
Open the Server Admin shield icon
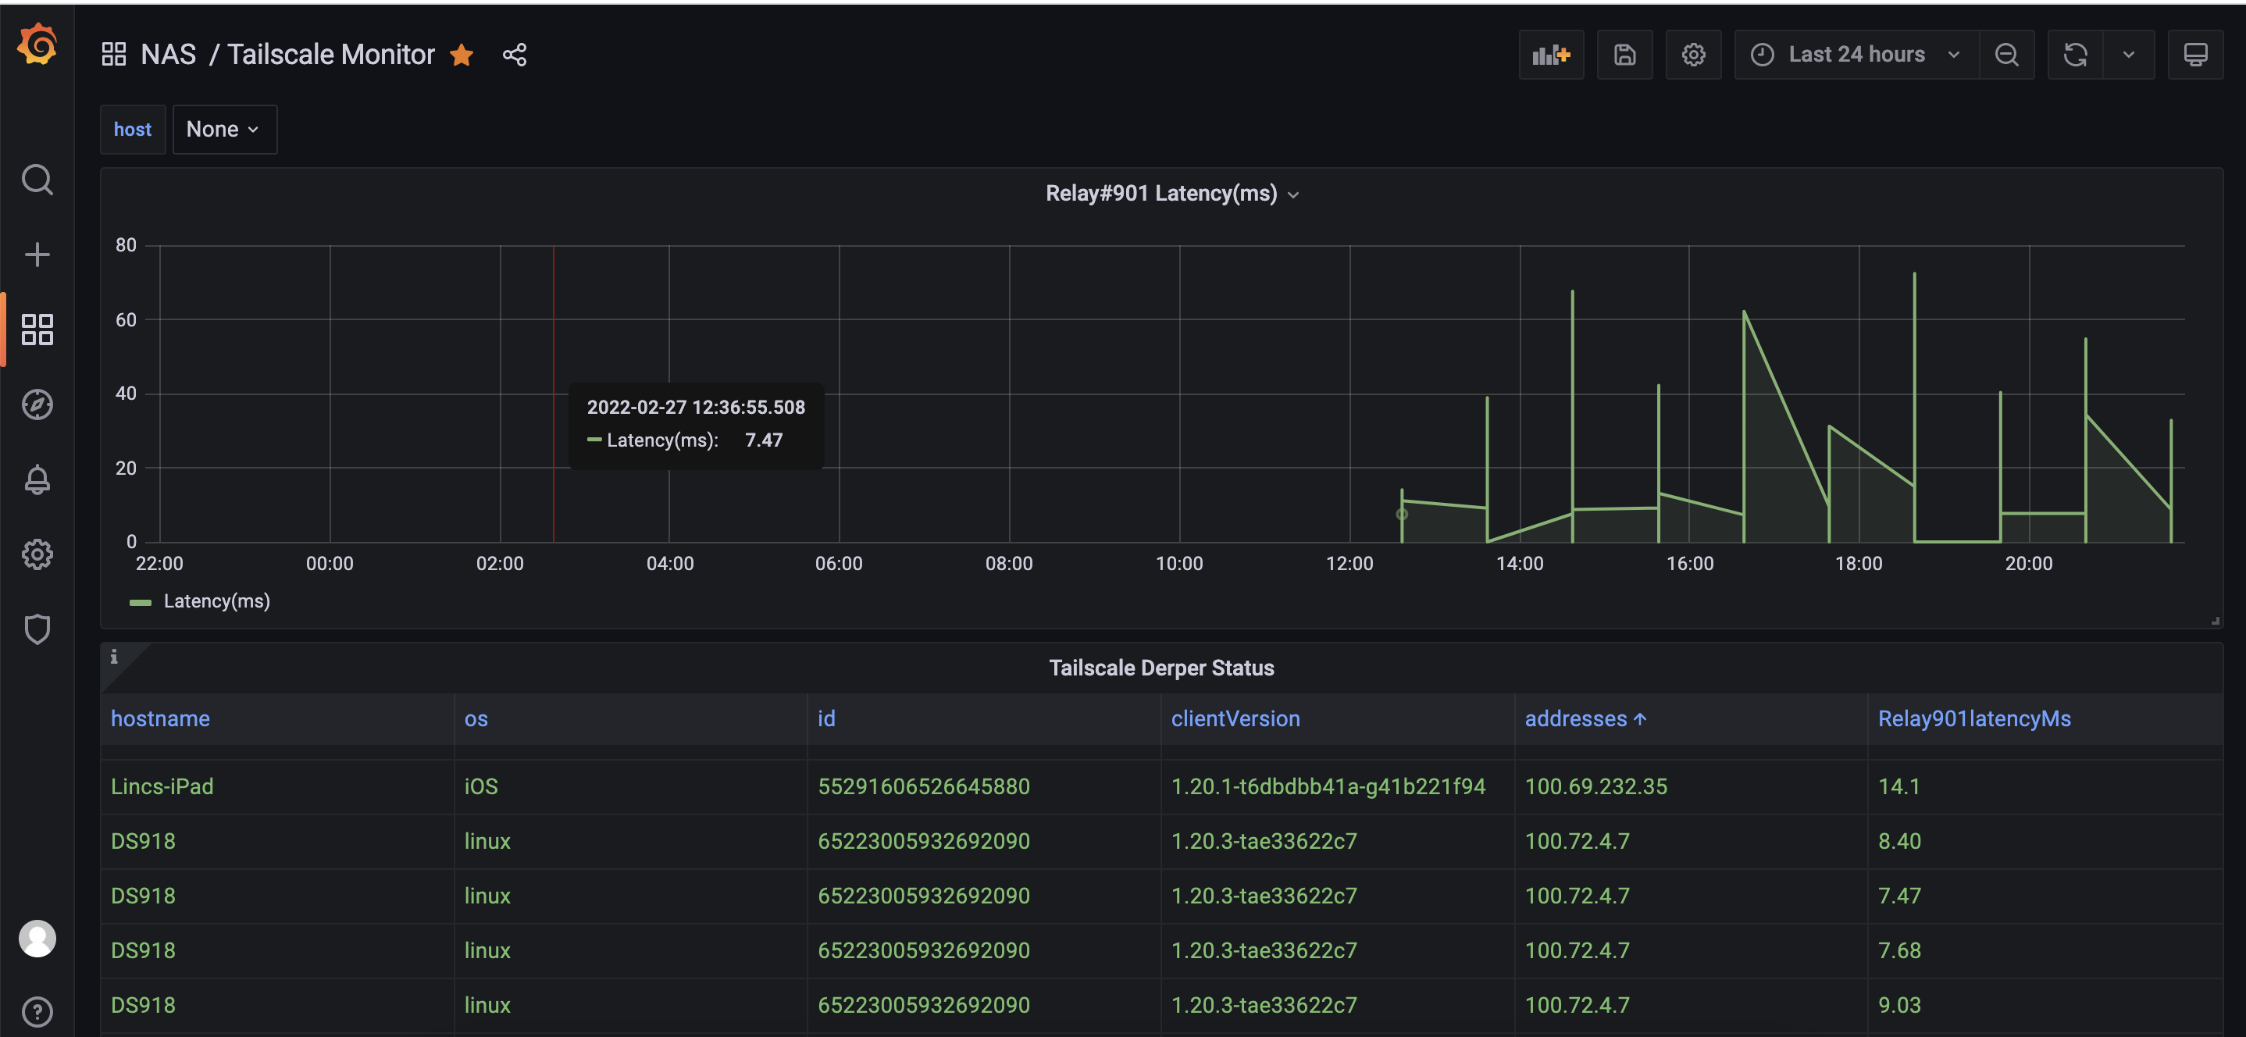point(37,629)
